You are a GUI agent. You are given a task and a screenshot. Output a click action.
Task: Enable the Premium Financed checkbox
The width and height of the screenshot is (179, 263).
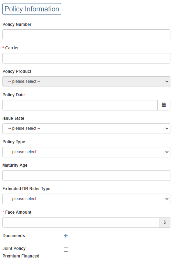pos(66,257)
